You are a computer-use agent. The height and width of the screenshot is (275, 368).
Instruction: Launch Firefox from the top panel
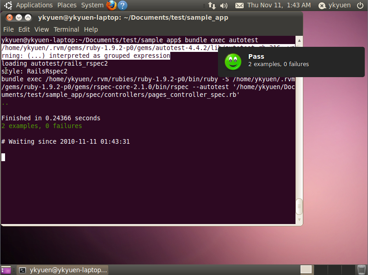[112, 6]
